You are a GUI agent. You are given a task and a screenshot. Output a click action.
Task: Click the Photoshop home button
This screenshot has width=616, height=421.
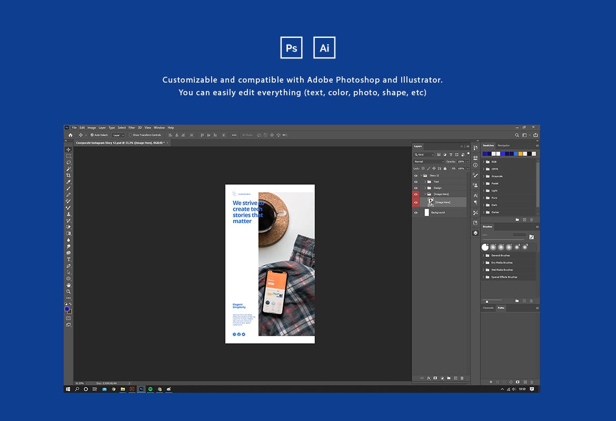coord(71,135)
